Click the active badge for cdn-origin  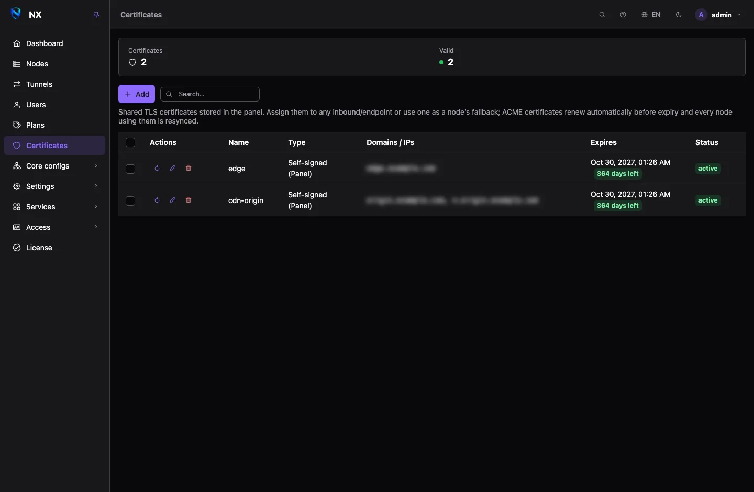(708, 200)
